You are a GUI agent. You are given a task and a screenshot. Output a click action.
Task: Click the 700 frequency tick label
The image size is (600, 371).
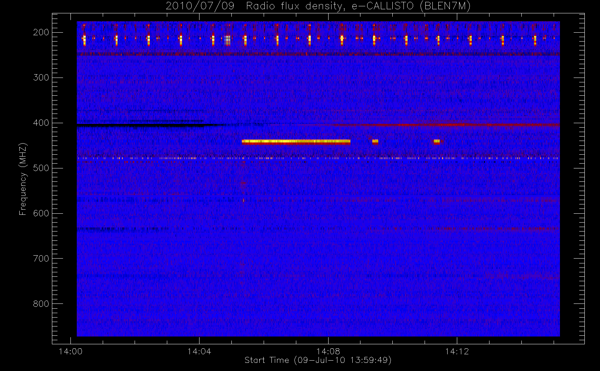pyautogui.click(x=41, y=259)
